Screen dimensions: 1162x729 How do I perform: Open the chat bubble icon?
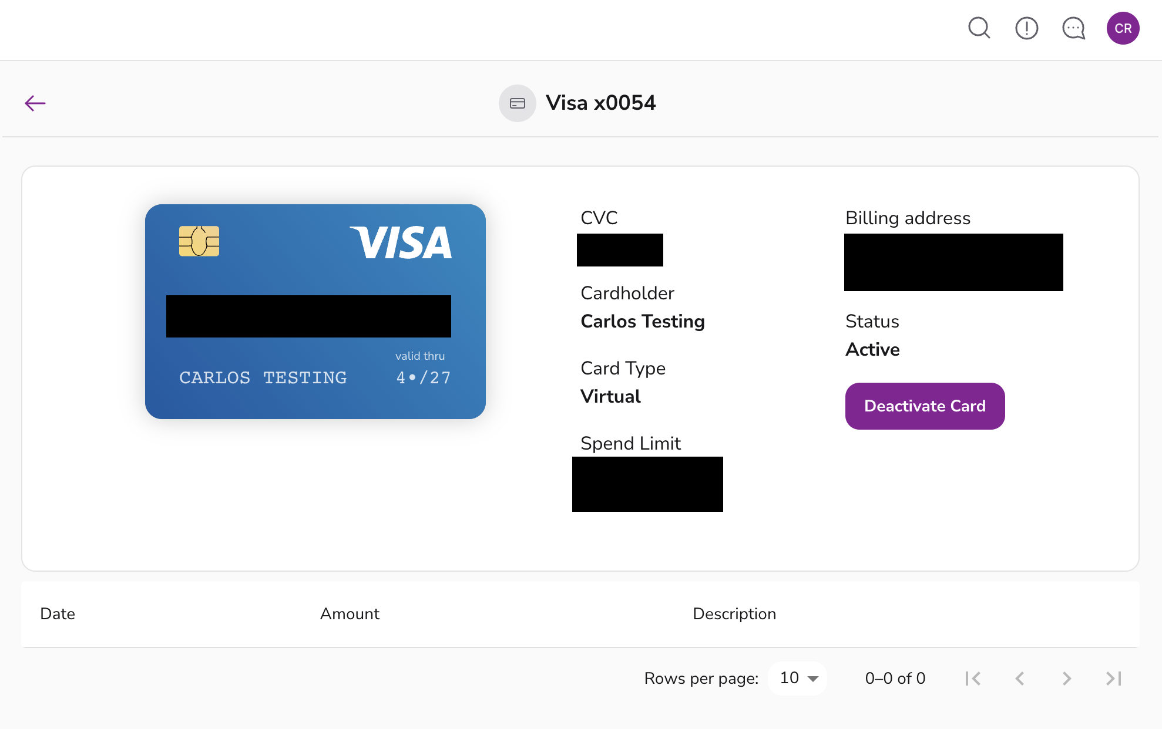tap(1073, 28)
